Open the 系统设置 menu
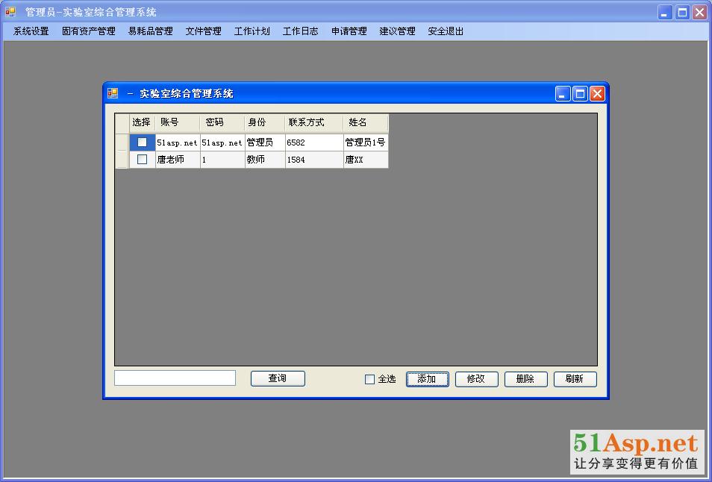Image resolution: width=712 pixels, height=482 pixels. point(31,31)
